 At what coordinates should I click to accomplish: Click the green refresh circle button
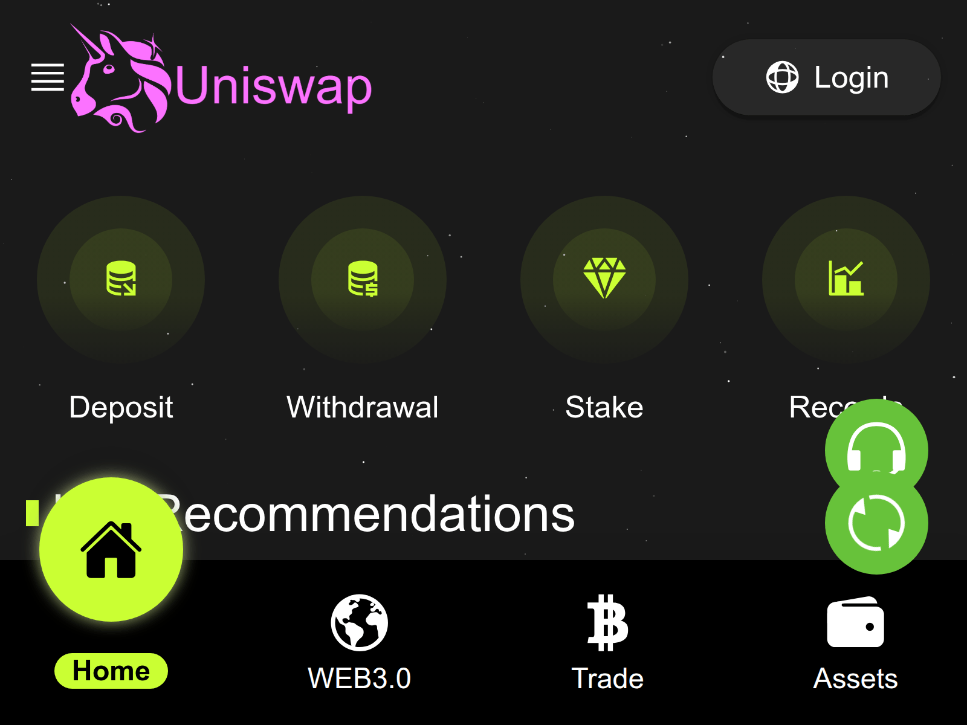[876, 523]
